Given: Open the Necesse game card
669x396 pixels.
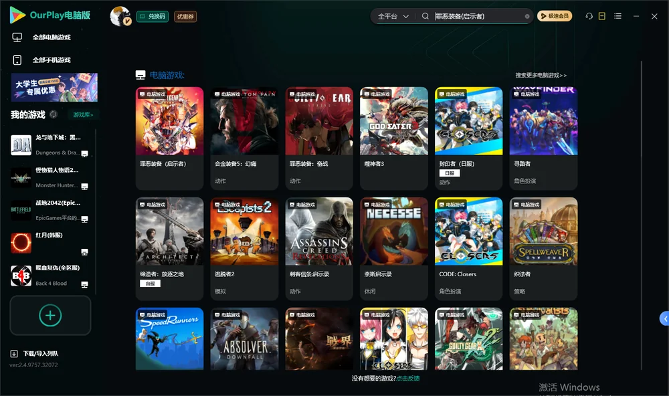Looking at the screenshot, I should (x=394, y=249).
